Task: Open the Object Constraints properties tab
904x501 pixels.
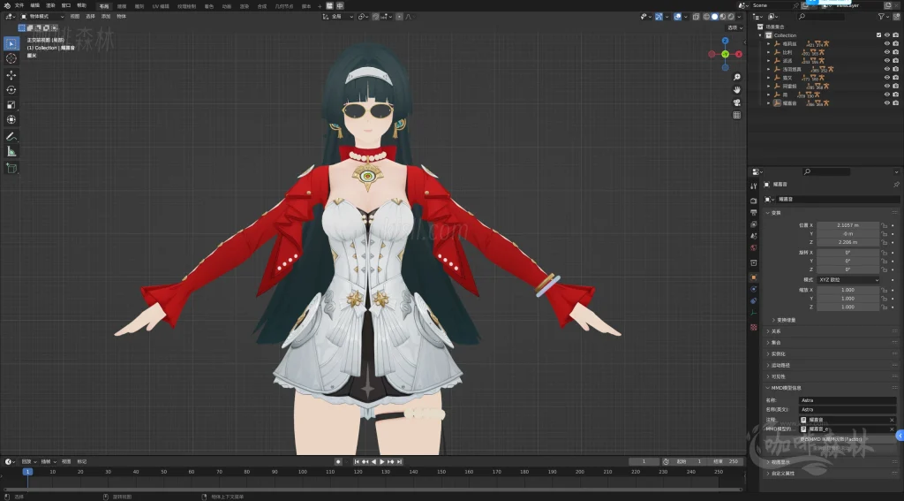Action: pyautogui.click(x=754, y=300)
